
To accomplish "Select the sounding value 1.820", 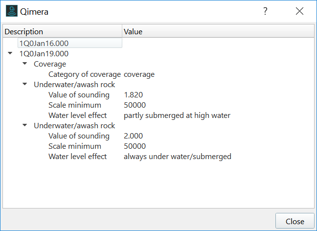I will coord(133,95).
